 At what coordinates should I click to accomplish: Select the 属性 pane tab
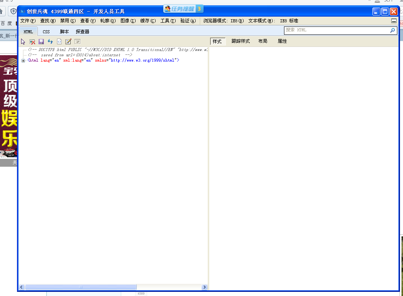tap(282, 41)
